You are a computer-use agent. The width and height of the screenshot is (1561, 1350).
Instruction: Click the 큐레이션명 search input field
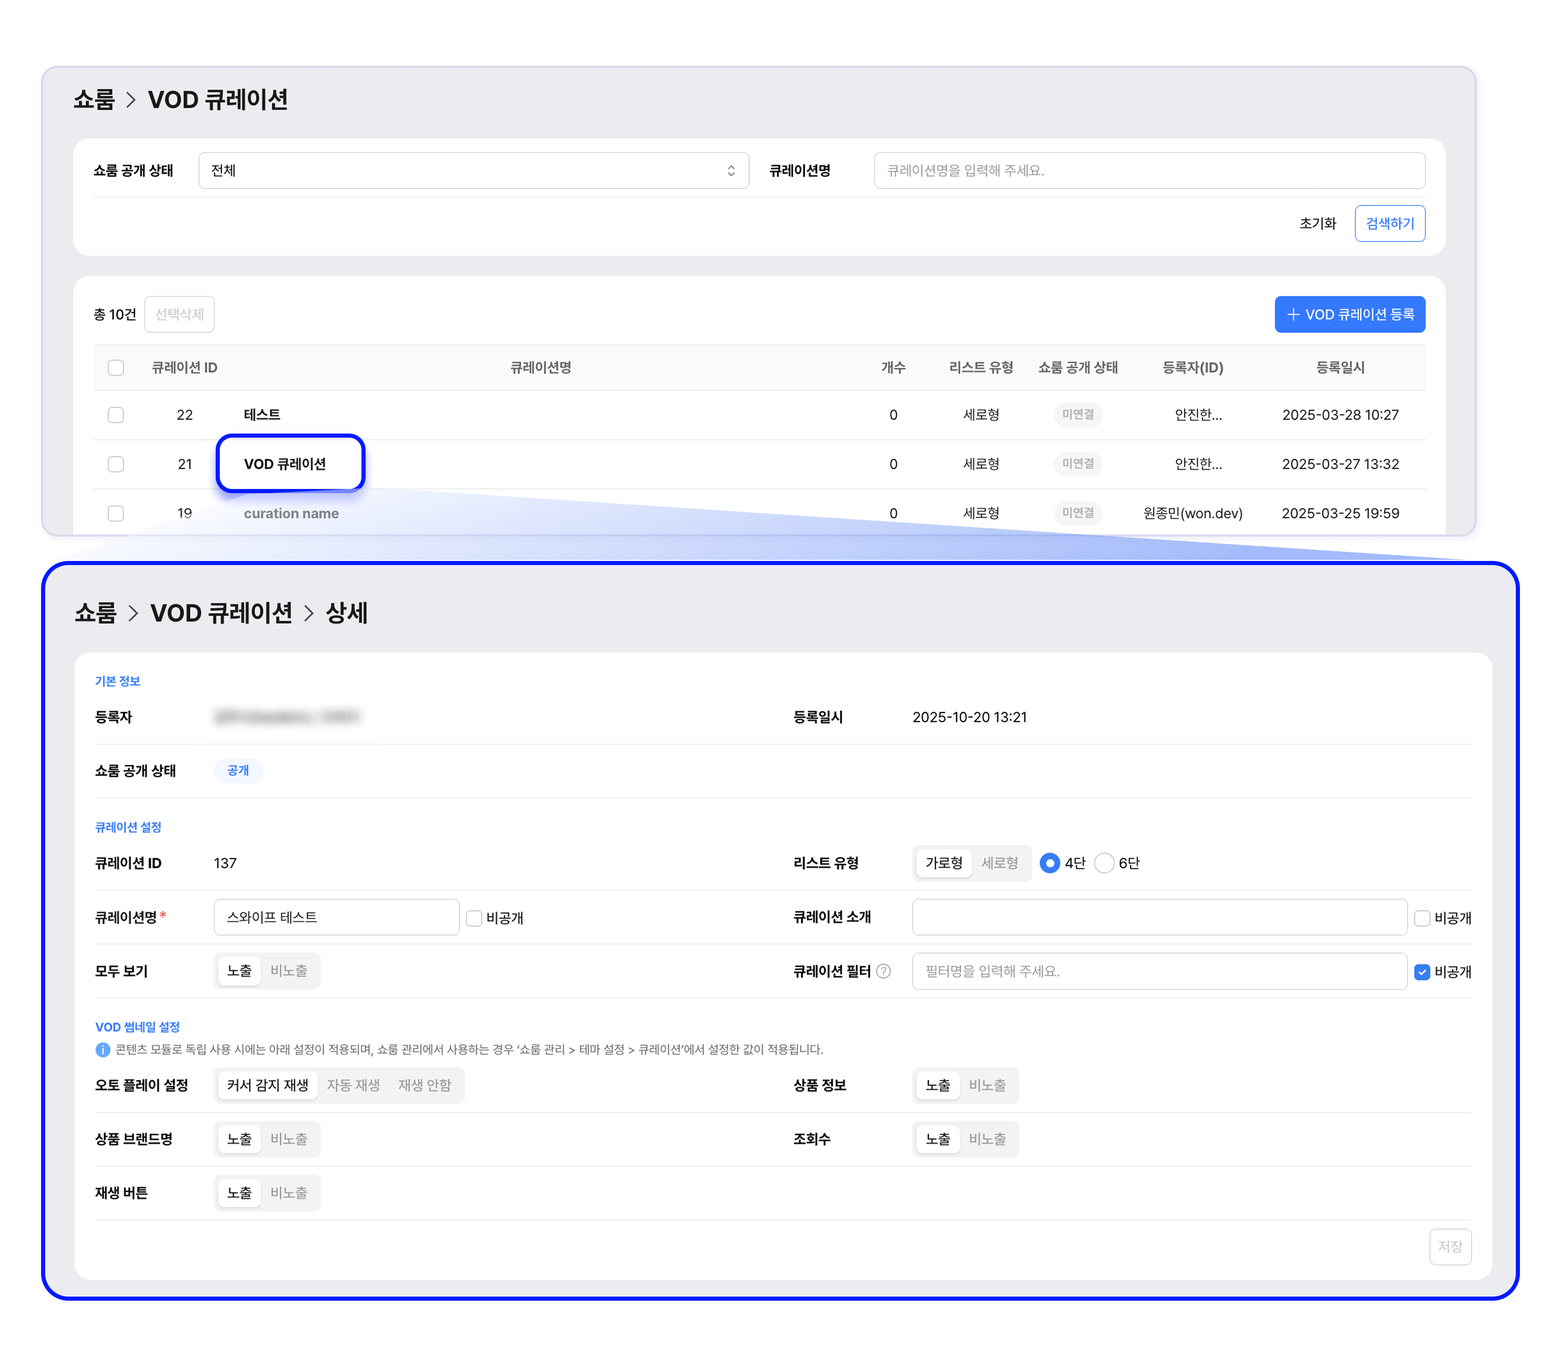1148,171
